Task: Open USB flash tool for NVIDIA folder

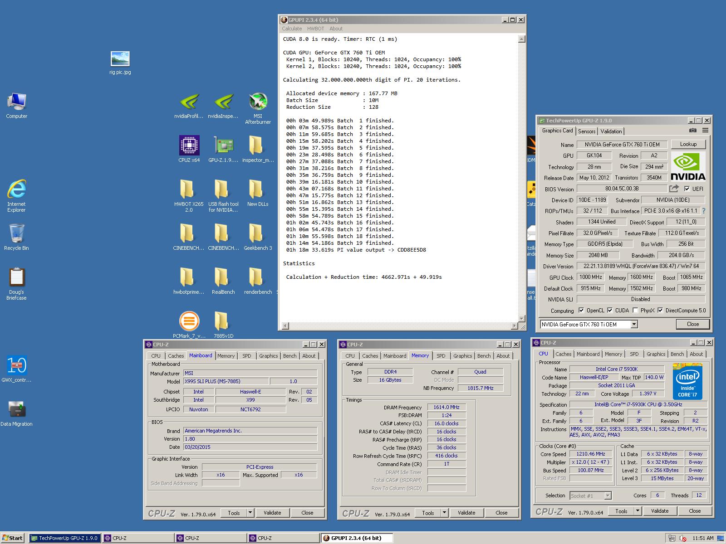Action: tap(223, 196)
